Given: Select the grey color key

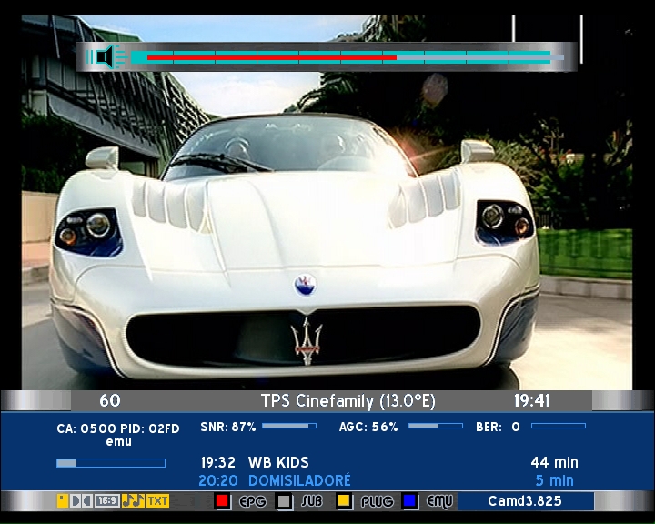Looking at the screenshot, I should (x=284, y=501).
